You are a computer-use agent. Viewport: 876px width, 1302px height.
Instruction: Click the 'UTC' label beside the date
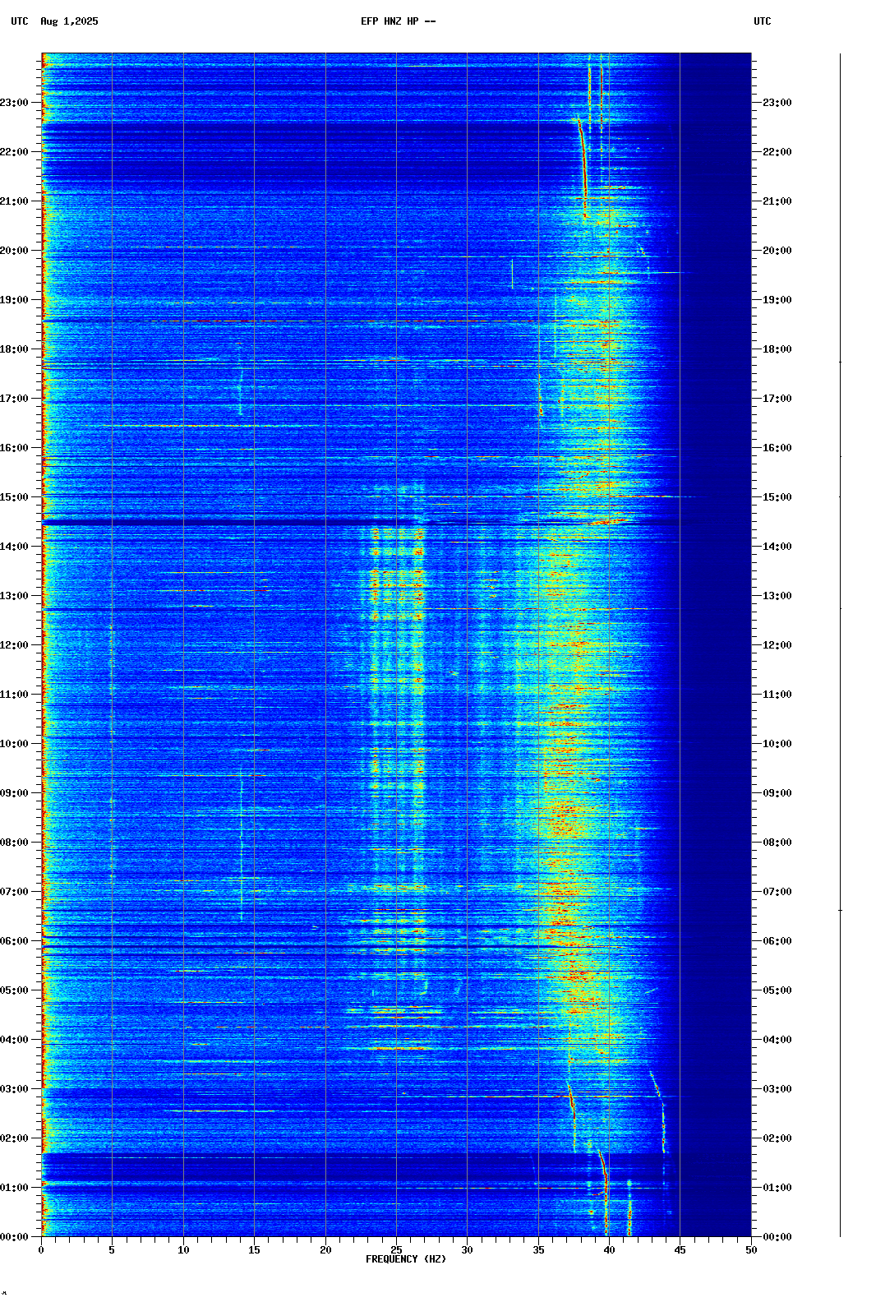(20, 21)
